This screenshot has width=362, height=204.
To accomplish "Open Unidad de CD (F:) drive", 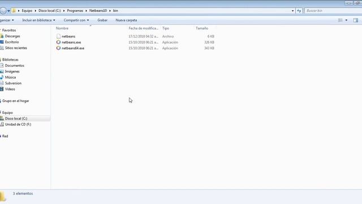I will click(x=18, y=125).
